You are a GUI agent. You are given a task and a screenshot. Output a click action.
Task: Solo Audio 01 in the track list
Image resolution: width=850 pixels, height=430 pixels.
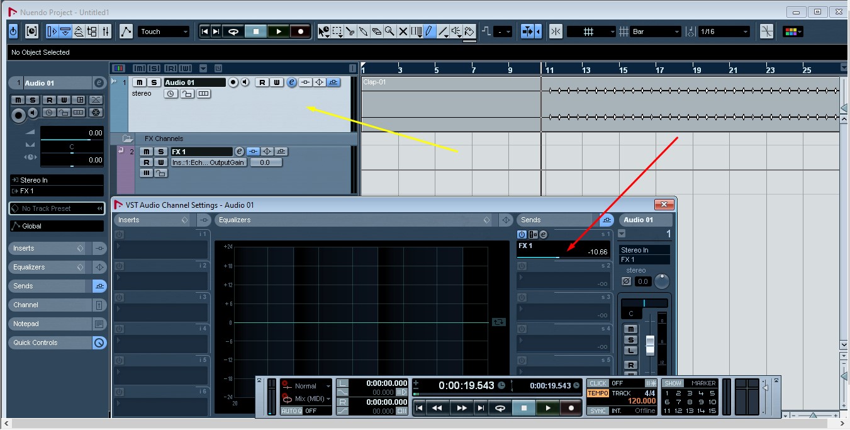pyautogui.click(x=154, y=82)
